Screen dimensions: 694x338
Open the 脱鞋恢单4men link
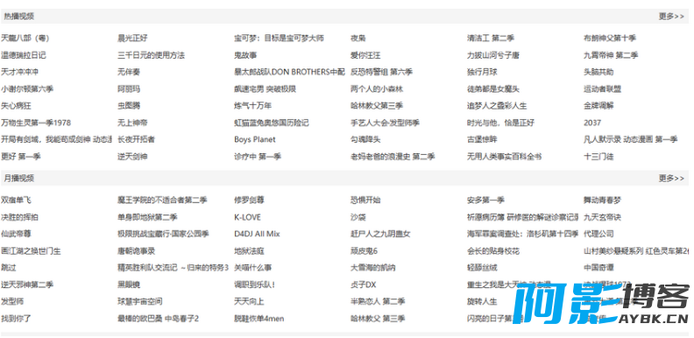coord(259,319)
